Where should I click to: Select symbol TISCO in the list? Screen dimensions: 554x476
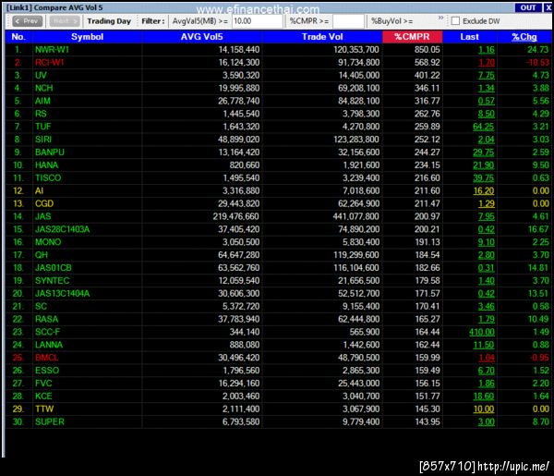coord(48,177)
